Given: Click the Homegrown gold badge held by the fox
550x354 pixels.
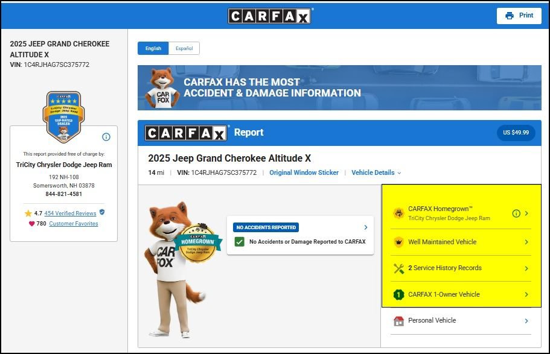Looking at the screenshot, I should [198, 244].
